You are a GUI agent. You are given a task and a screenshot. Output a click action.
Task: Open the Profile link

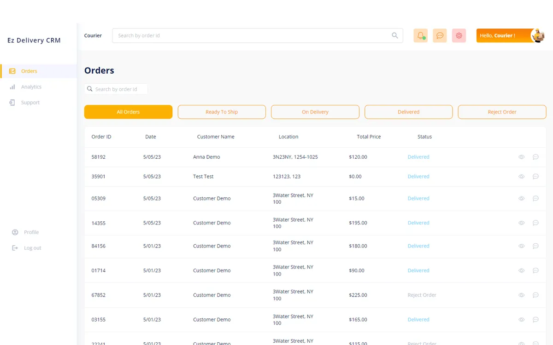31,232
